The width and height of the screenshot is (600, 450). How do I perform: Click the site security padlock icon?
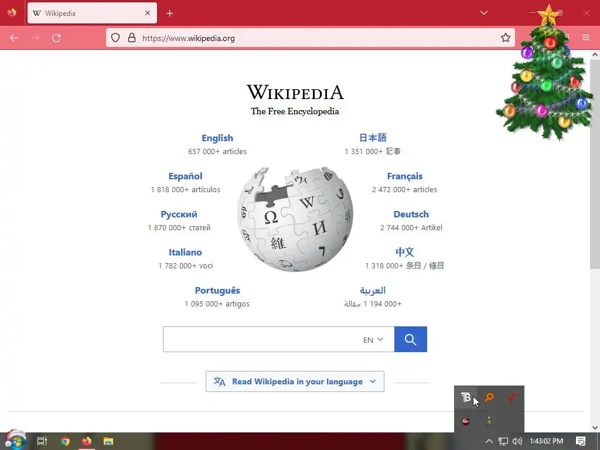pyautogui.click(x=132, y=38)
